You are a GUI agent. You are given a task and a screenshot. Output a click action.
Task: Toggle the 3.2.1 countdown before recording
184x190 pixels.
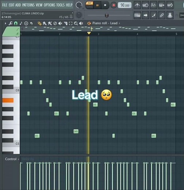pos(153,5)
